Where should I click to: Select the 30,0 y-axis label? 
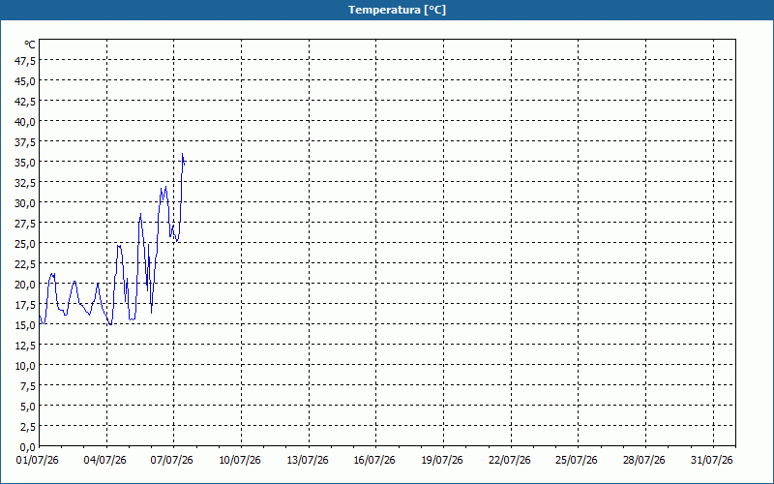coord(26,203)
